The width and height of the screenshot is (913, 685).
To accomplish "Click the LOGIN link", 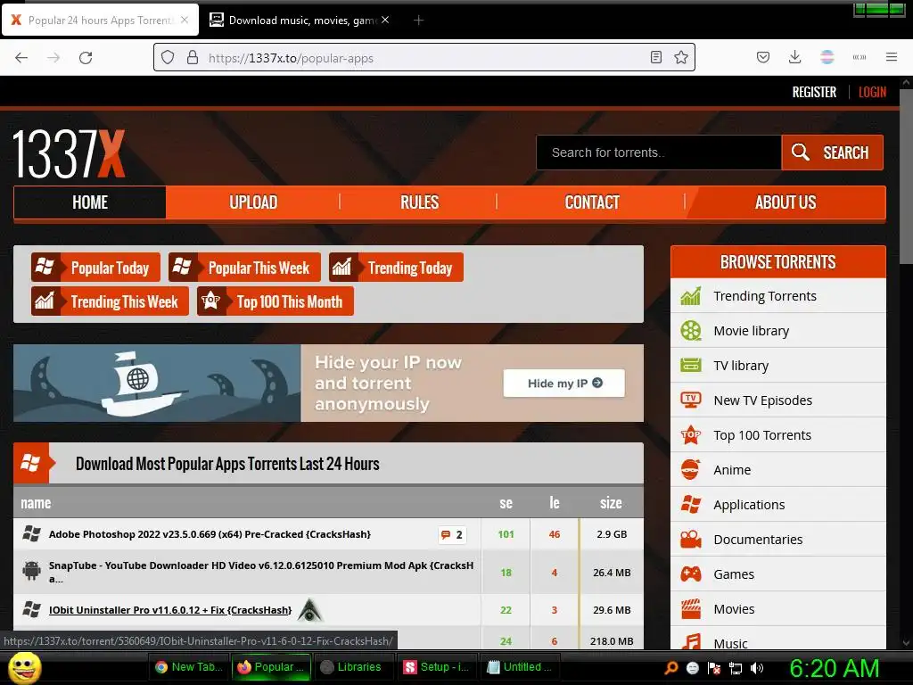I will click(872, 92).
